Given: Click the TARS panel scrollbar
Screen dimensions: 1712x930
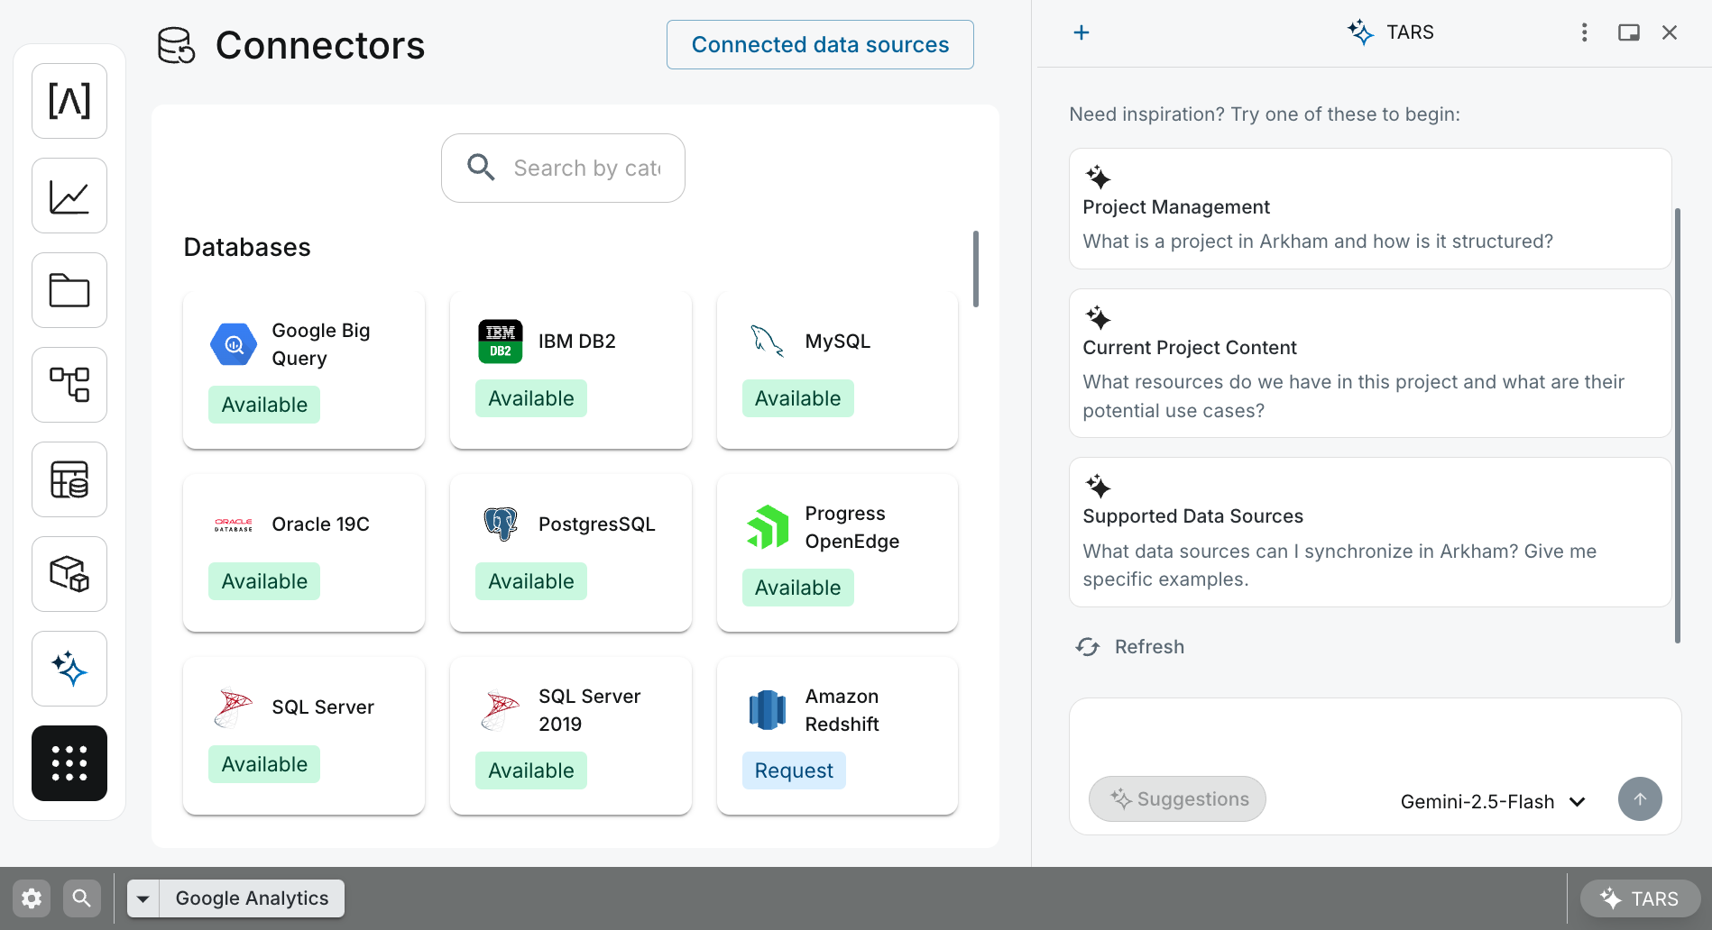Looking at the screenshot, I should [1678, 425].
